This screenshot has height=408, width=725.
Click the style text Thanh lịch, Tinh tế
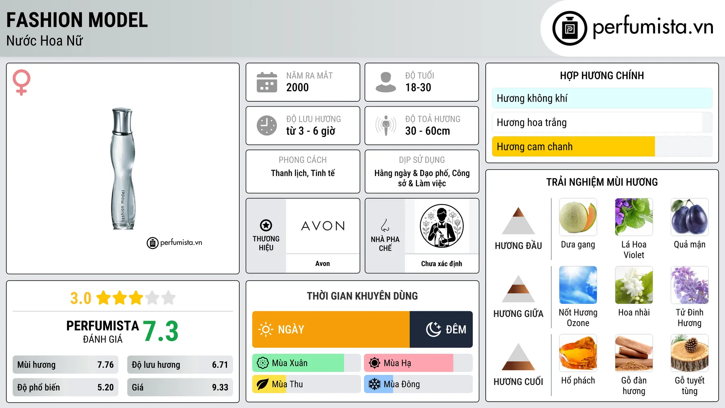pyautogui.click(x=303, y=173)
